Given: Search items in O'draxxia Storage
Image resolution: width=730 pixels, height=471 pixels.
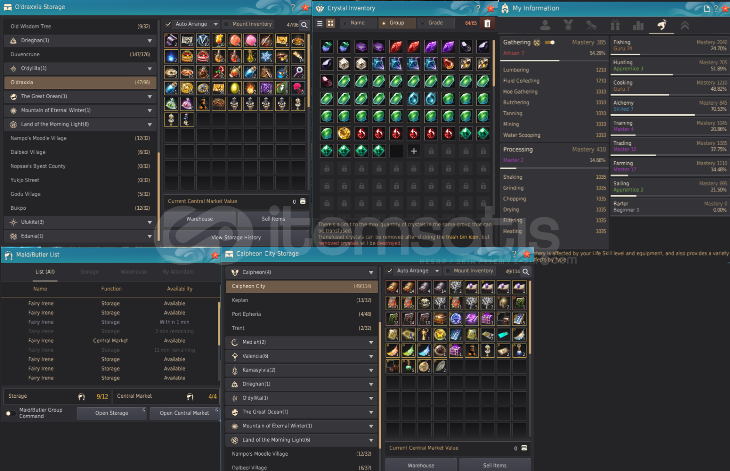Looking at the screenshot, I should pos(304,25).
